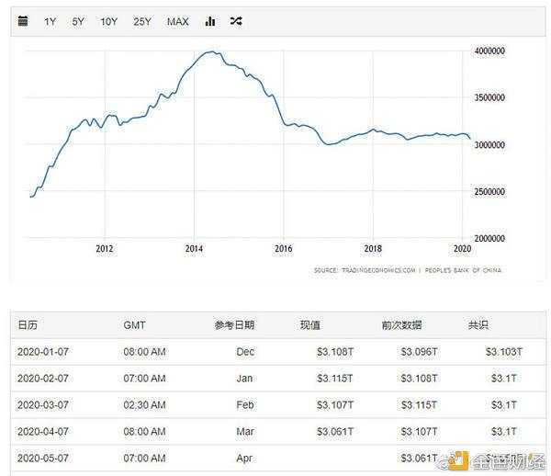Click the 2018 x-axis label
551x476 pixels.
coord(373,248)
